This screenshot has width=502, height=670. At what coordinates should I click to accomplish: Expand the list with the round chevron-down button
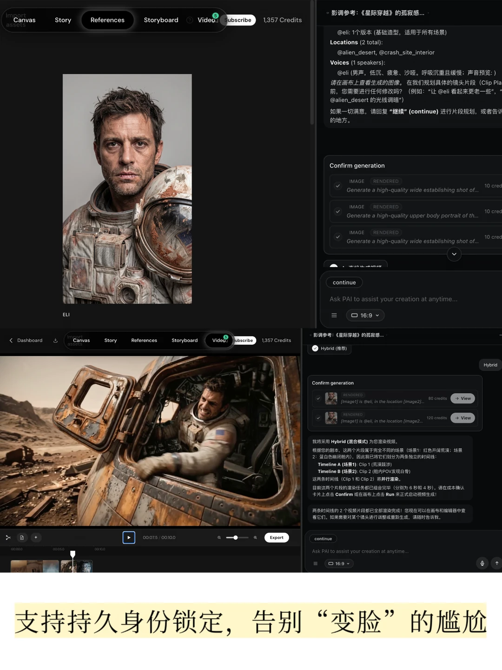(x=454, y=254)
